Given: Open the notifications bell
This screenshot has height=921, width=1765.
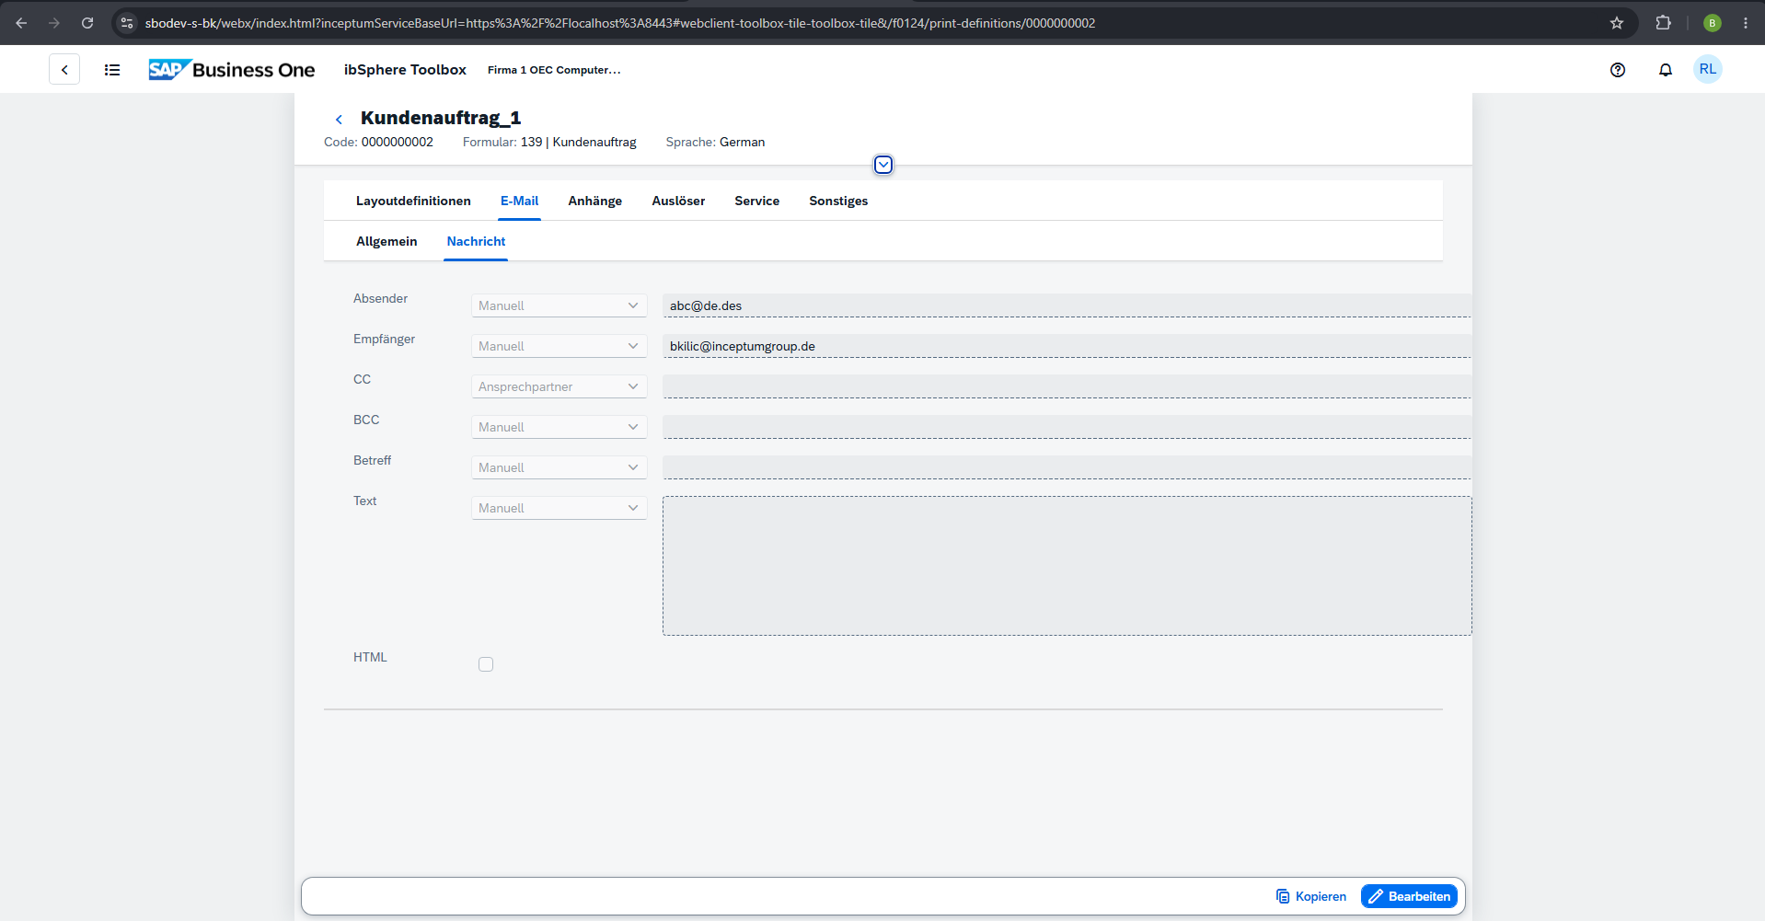Looking at the screenshot, I should [1666, 70].
